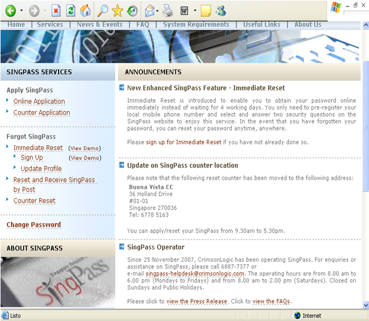Click the New Enhanced SingPass Feature heading
The image size is (369, 321).
pos(205,88)
